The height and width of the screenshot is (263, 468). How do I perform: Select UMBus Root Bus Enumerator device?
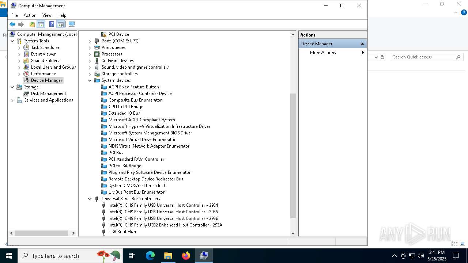136,192
